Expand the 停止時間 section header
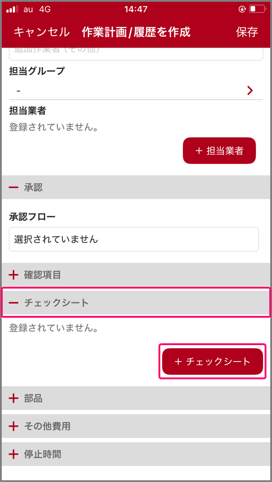 coord(43,454)
